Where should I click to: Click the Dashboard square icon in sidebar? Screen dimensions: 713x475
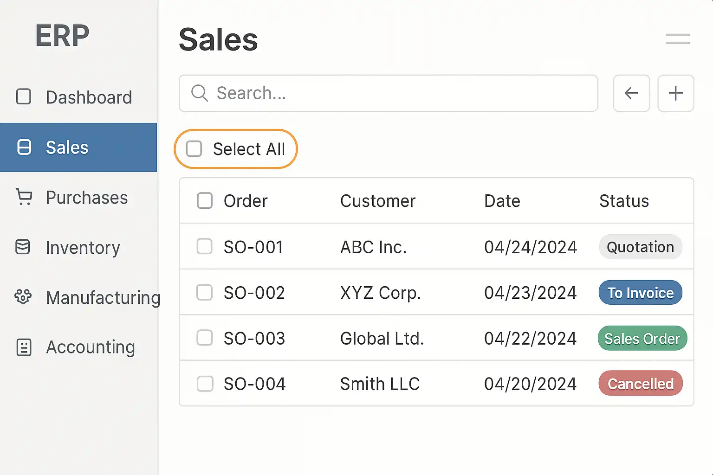click(24, 97)
